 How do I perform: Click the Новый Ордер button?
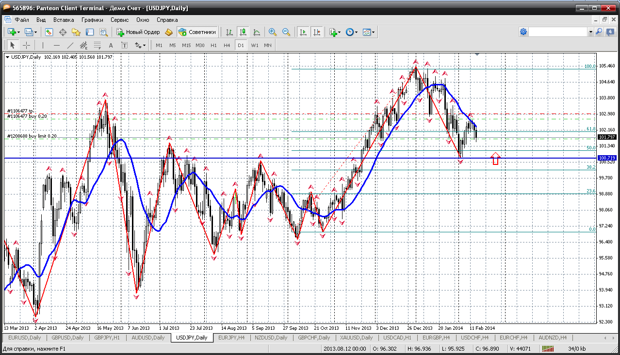138,32
